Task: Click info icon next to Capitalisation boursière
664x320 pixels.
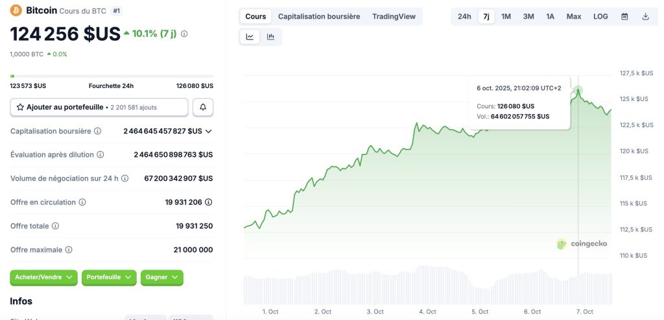Action: point(98,131)
